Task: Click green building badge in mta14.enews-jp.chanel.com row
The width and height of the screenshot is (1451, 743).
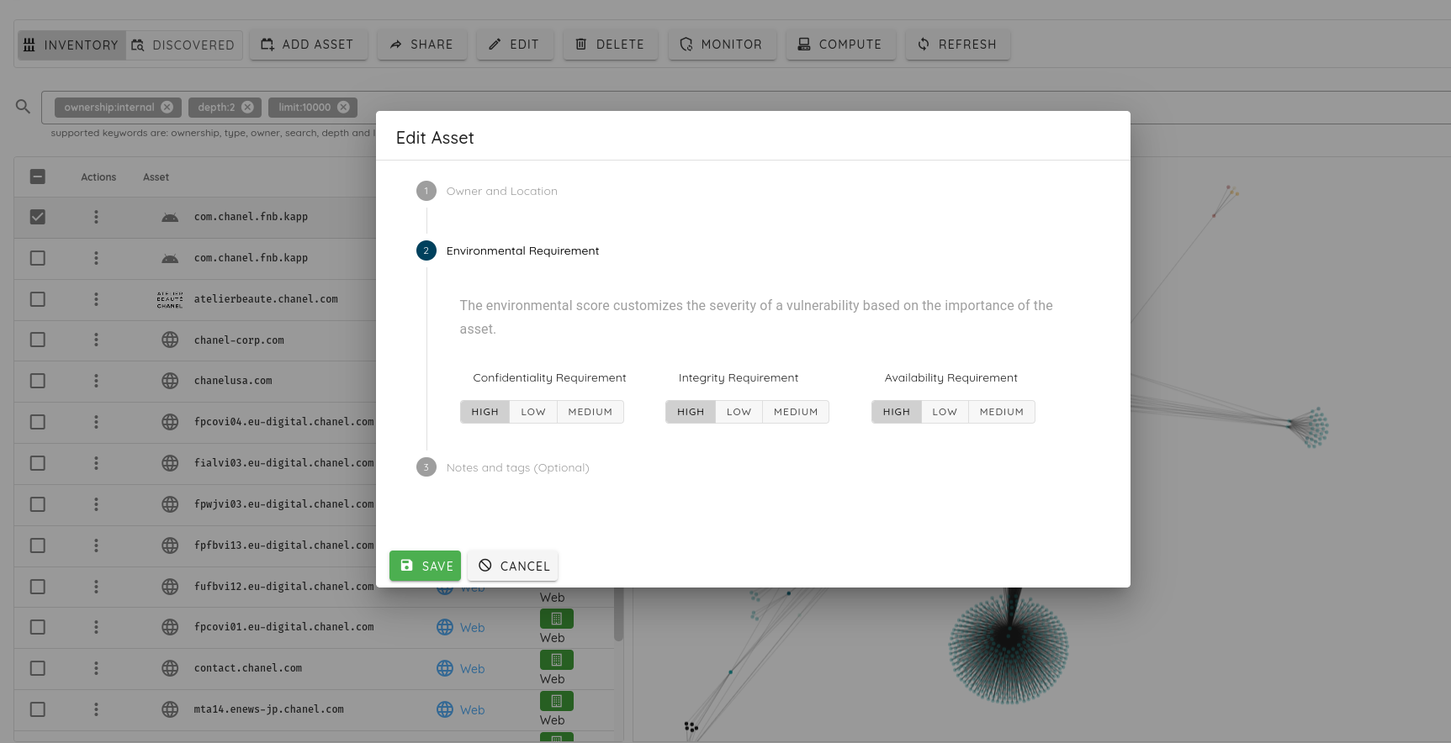Action: (557, 701)
